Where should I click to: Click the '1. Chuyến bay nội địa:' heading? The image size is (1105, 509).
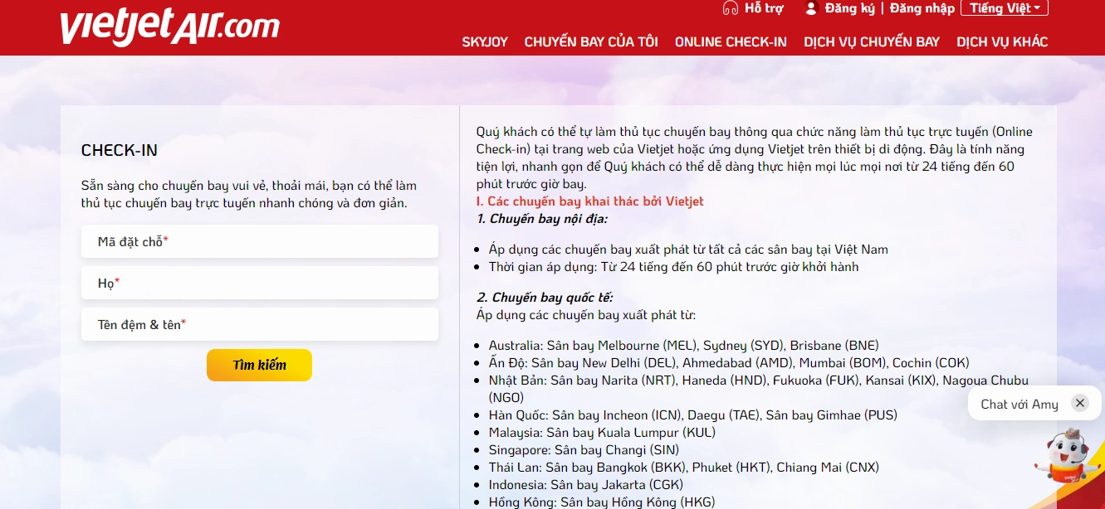coord(542,219)
